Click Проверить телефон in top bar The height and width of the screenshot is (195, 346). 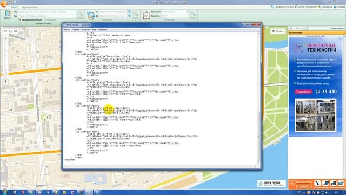(x=282, y=7)
